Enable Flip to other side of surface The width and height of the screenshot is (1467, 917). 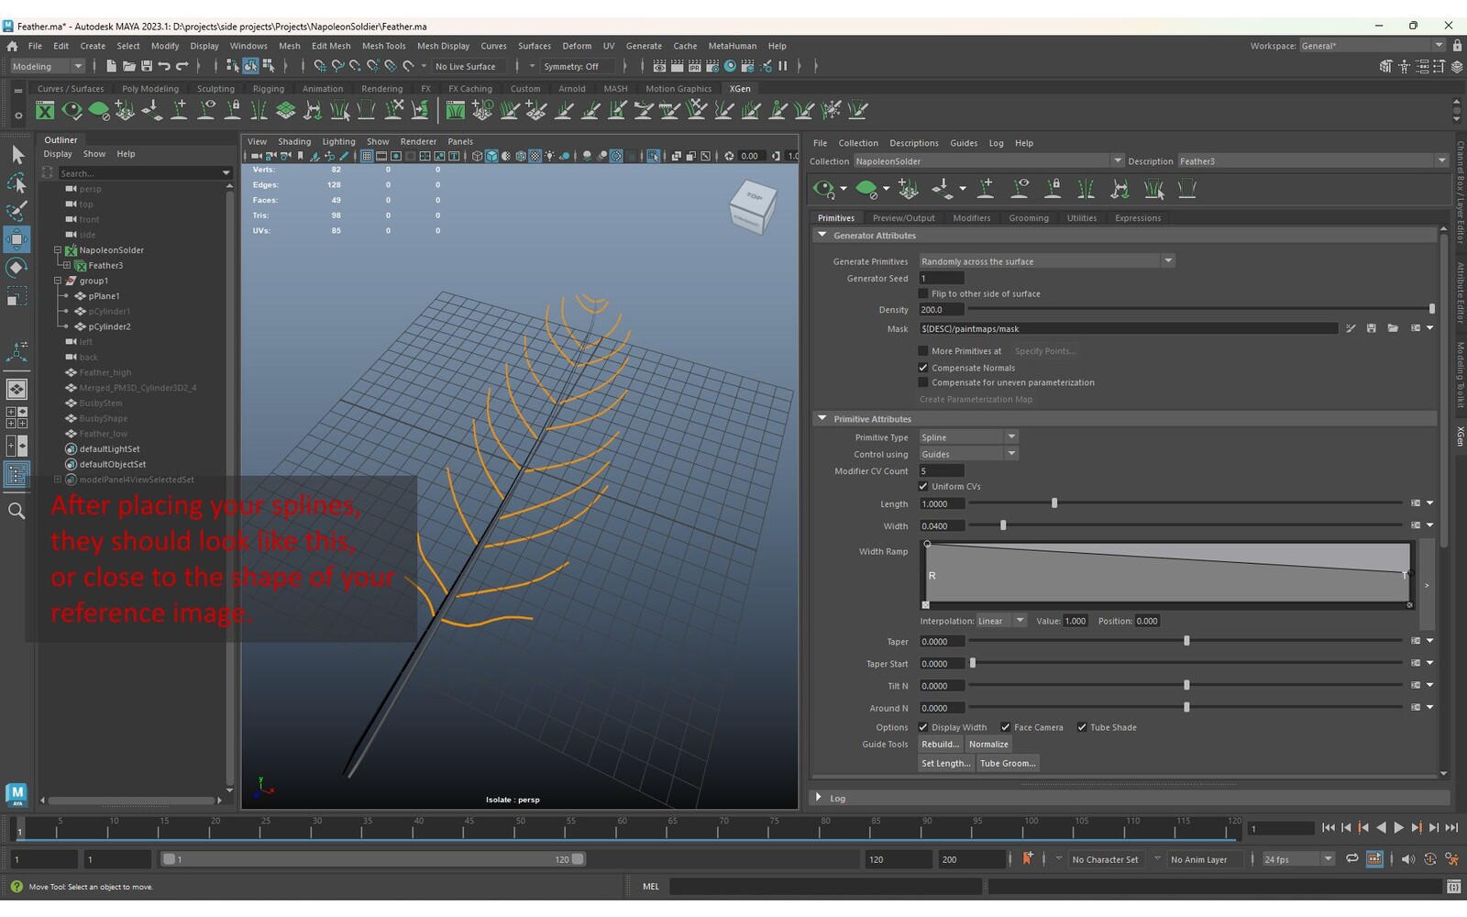(x=923, y=293)
